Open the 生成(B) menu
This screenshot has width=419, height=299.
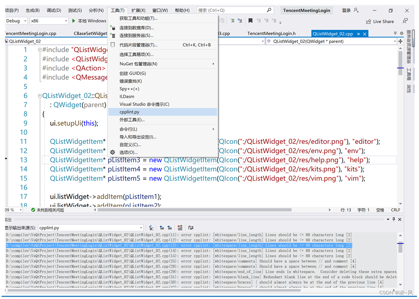pos(33,10)
